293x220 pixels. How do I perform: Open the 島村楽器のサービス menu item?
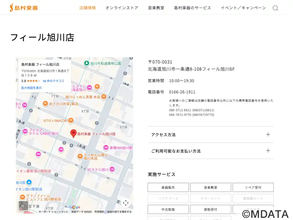(x=193, y=8)
